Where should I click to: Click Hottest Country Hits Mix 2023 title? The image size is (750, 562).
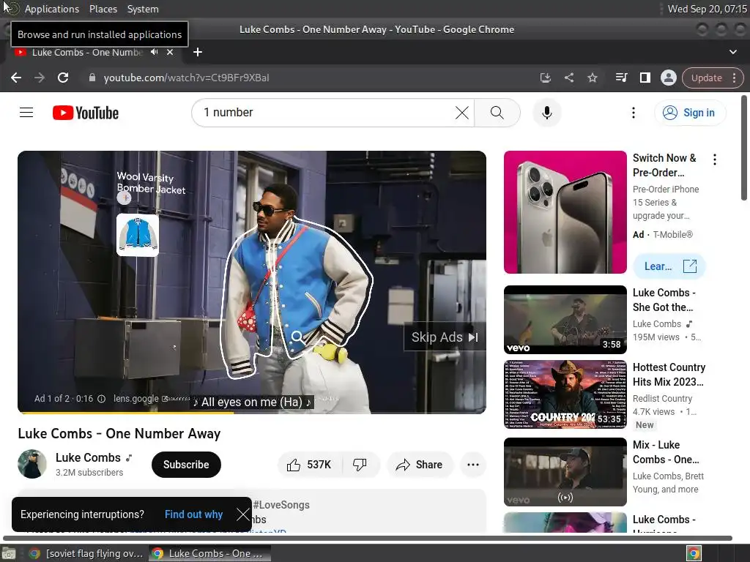tap(669, 375)
